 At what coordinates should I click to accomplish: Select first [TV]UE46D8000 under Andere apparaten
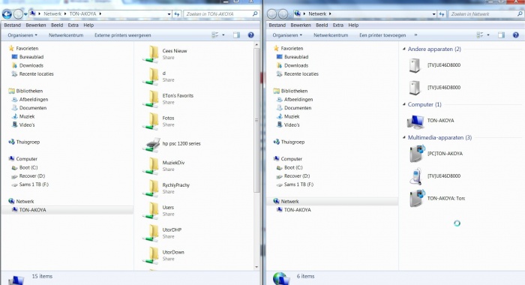click(434, 65)
